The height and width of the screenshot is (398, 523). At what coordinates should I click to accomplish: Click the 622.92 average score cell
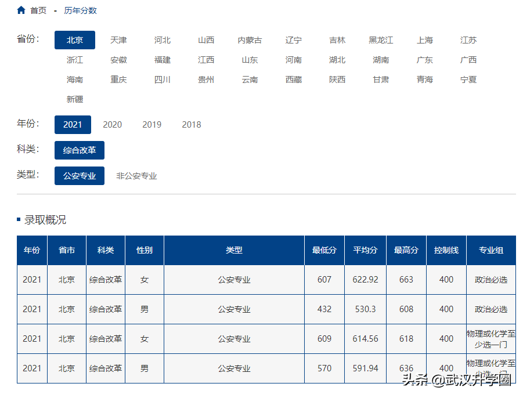[365, 280]
